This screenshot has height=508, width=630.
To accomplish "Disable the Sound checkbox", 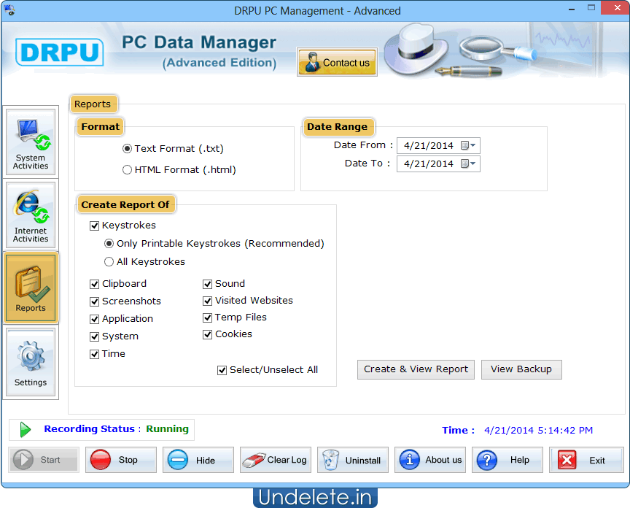I will (x=207, y=284).
